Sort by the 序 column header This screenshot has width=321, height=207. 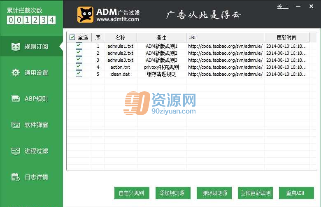pyautogui.click(x=98, y=37)
